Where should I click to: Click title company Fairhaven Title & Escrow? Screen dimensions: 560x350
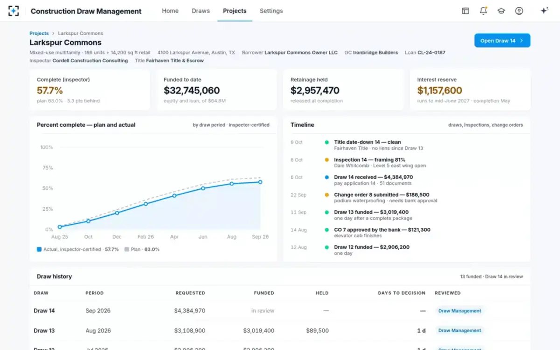tap(175, 61)
